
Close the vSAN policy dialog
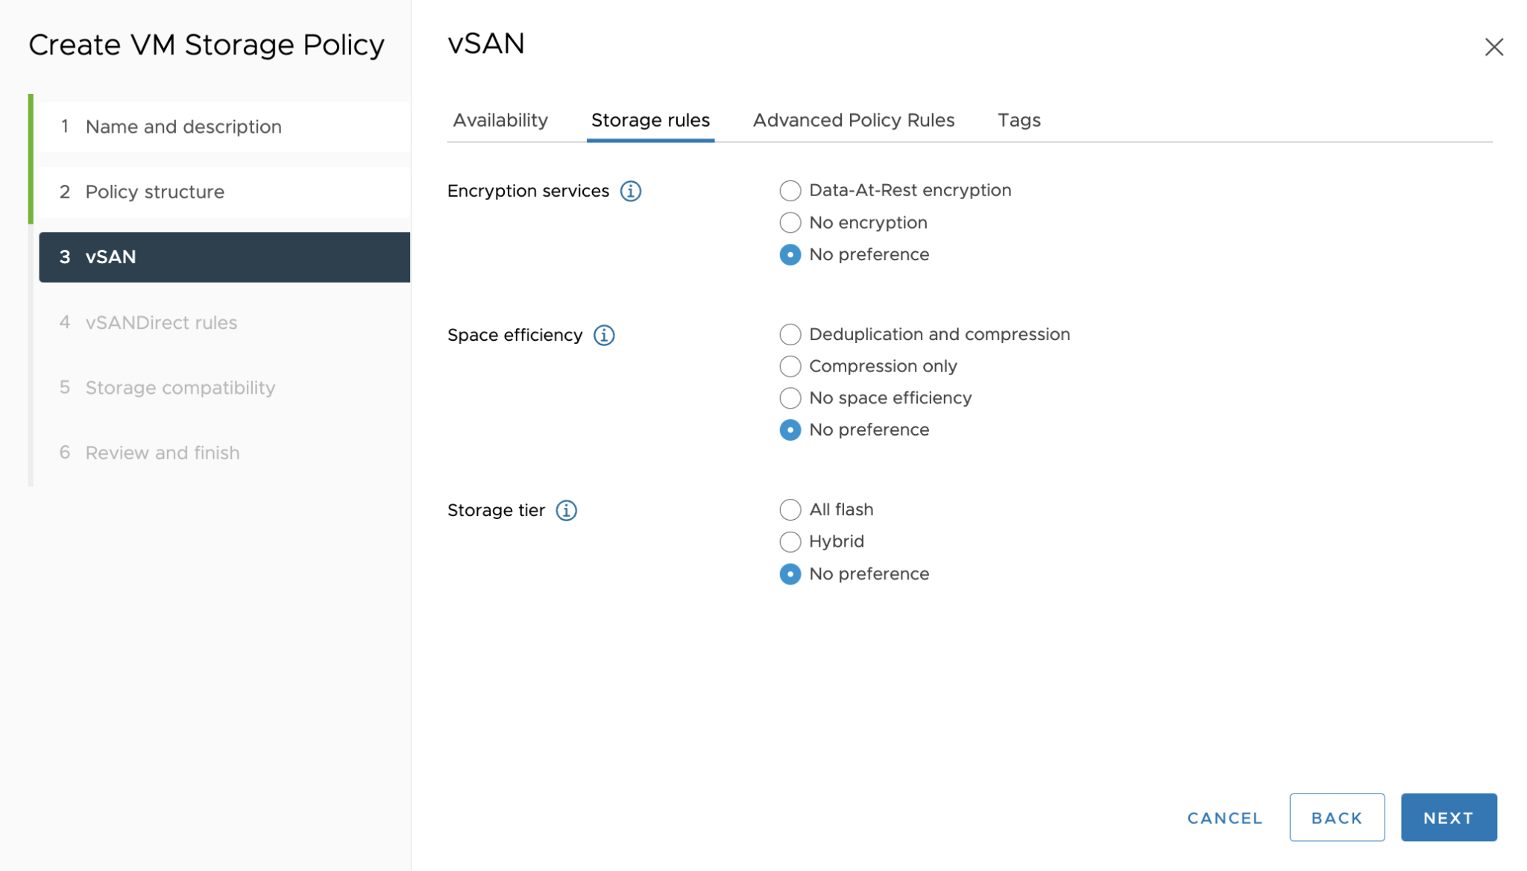tap(1494, 47)
